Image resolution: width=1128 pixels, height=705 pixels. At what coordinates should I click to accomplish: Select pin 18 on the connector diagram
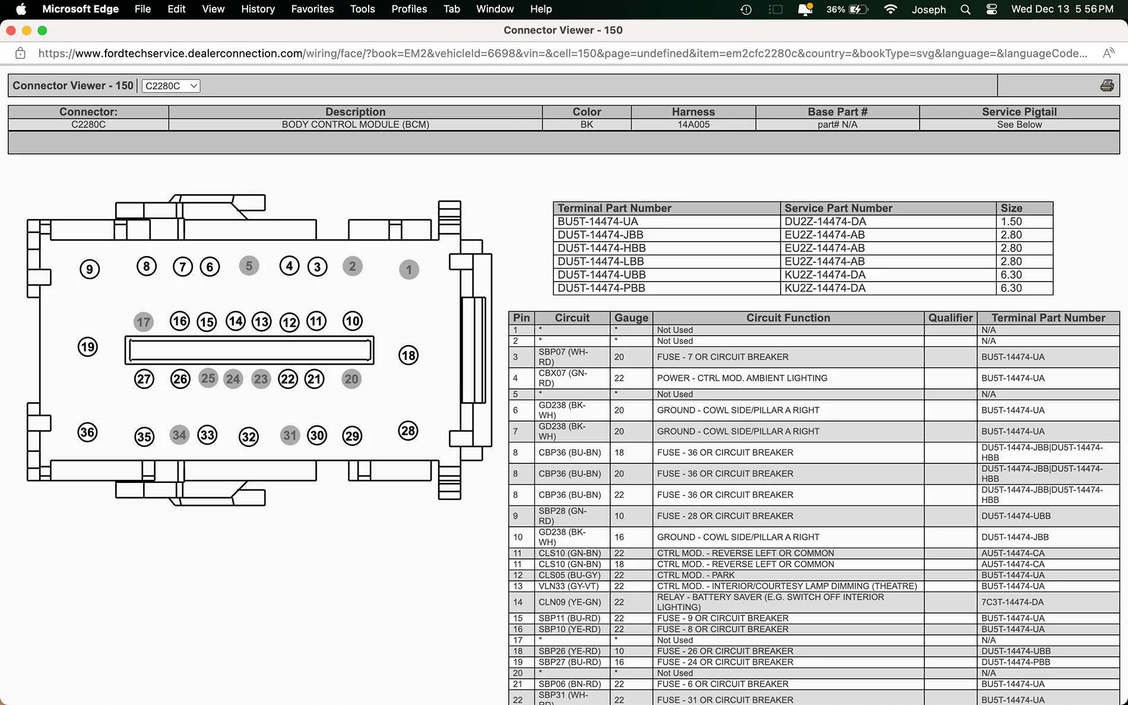point(408,356)
